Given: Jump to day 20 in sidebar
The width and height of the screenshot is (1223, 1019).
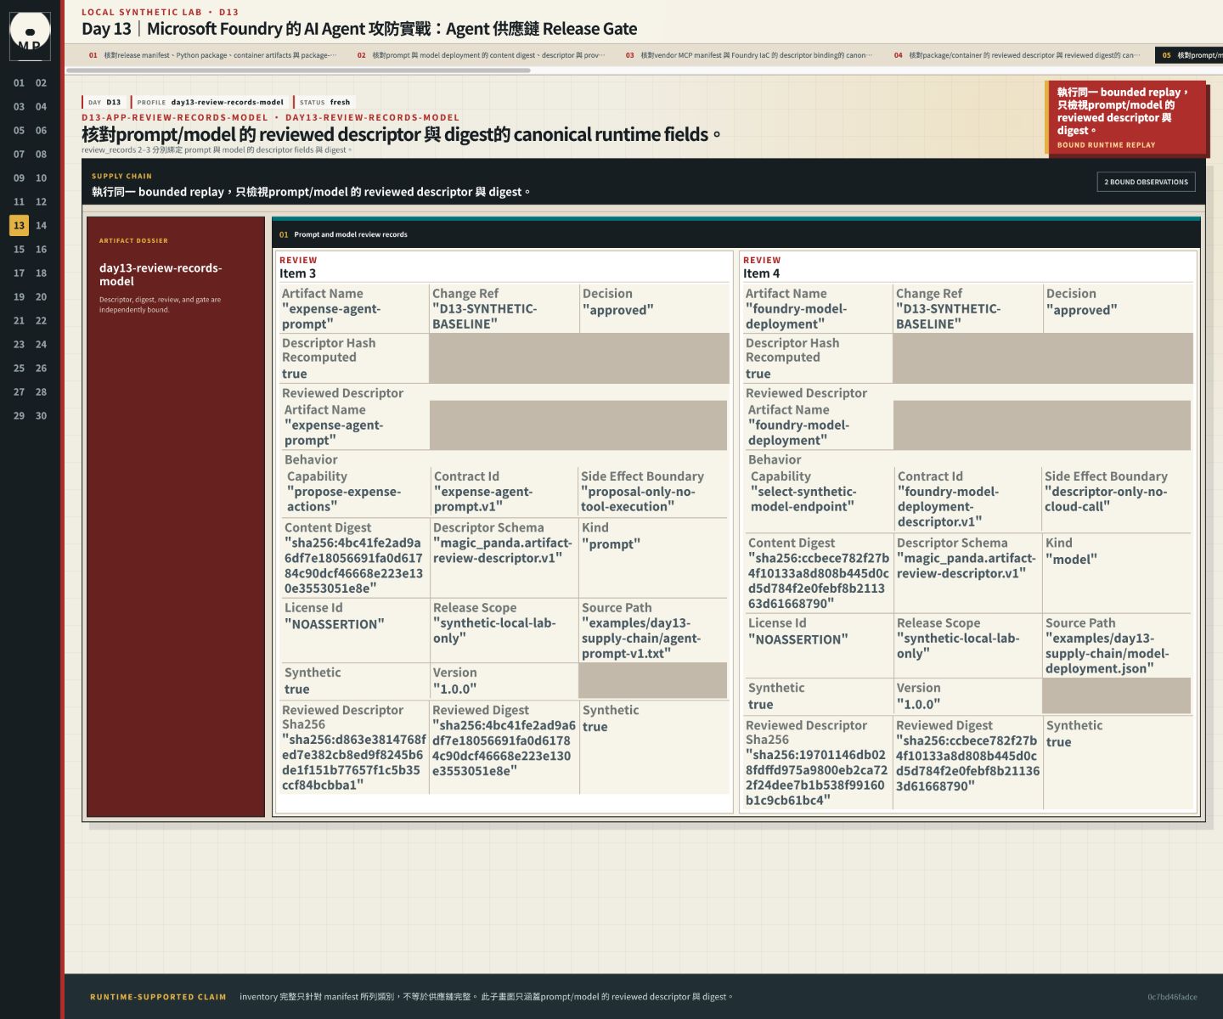Looking at the screenshot, I should point(41,297).
